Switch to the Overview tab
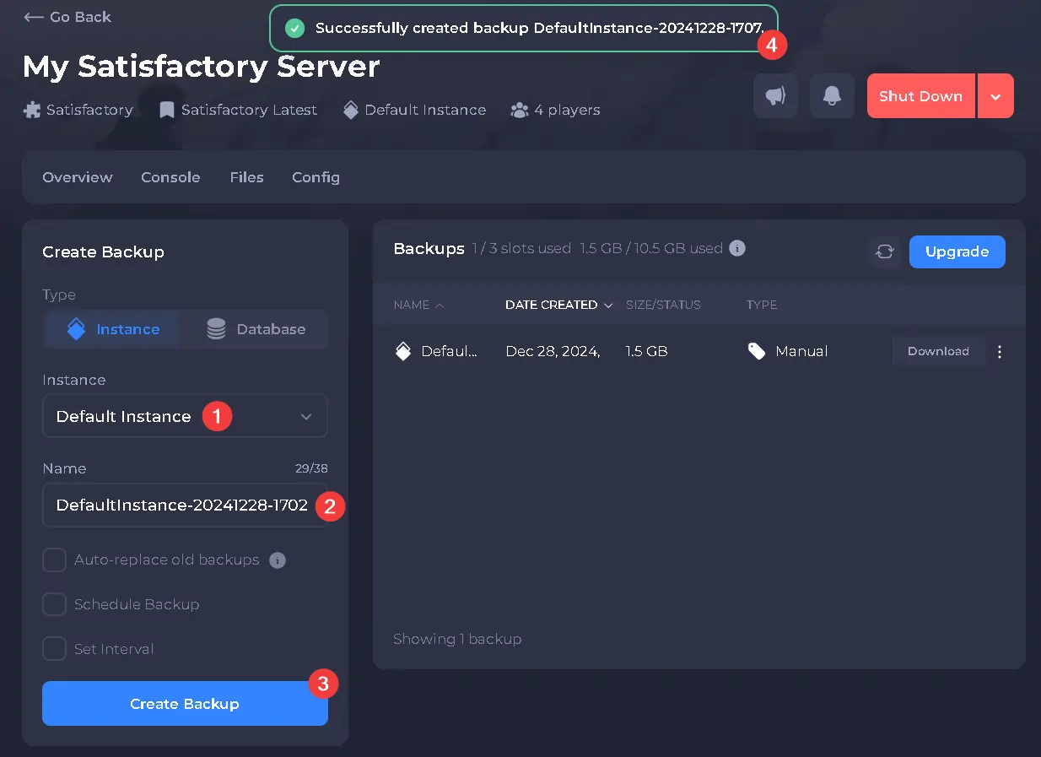The height and width of the screenshot is (757, 1041). click(78, 177)
